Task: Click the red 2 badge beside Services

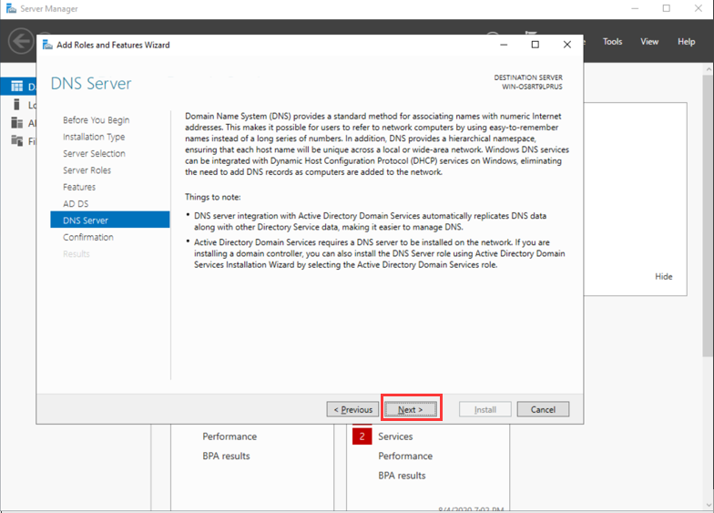Action: [x=362, y=436]
